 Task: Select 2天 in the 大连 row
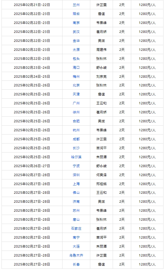coord(122,246)
